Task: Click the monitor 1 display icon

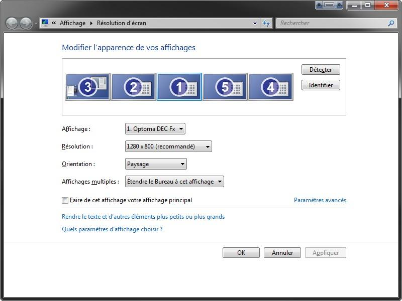Action: (x=179, y=87)
